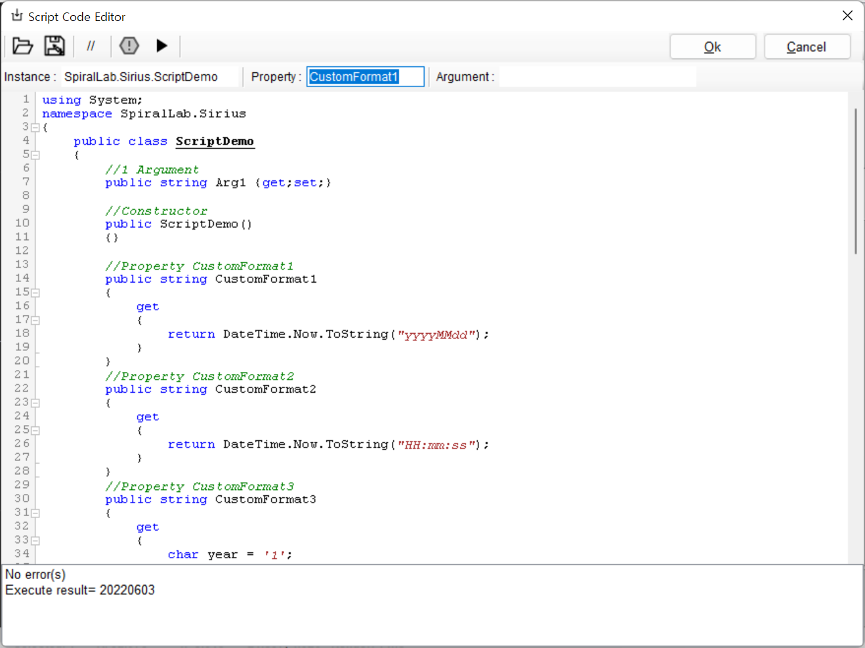
Task: Click the empty Argument field
Action: point(597,77)
